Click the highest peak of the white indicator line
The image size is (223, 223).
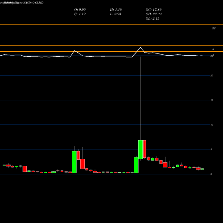[140, 47]
